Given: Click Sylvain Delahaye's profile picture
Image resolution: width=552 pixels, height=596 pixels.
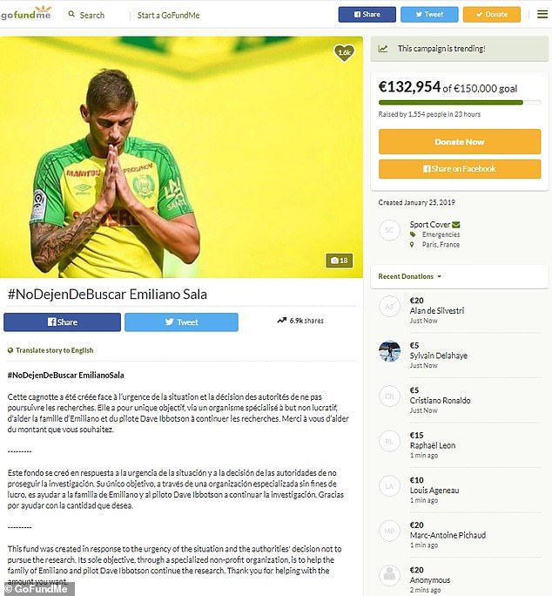Looking at the screenshot, I should (x=389, y=351).
